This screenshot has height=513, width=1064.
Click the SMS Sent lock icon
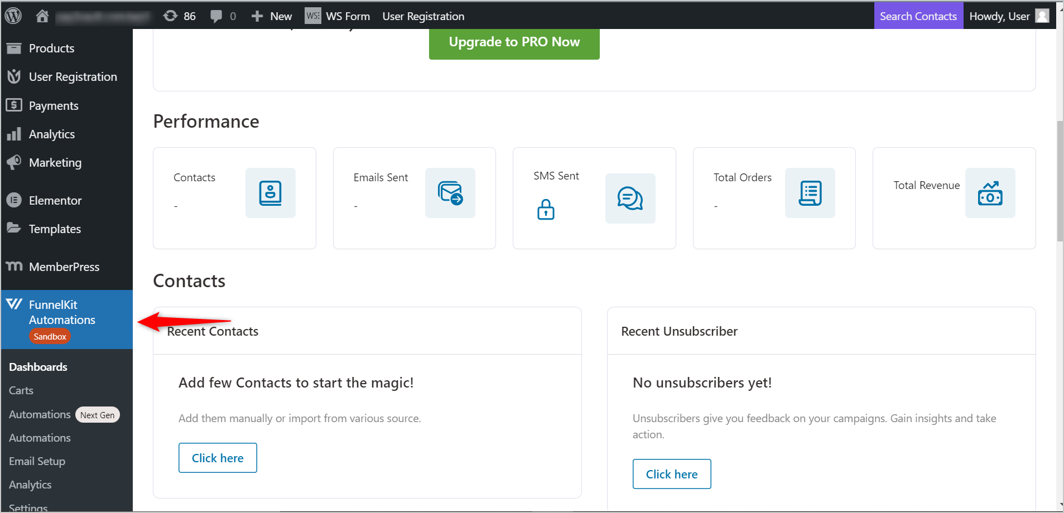(546, 210)
